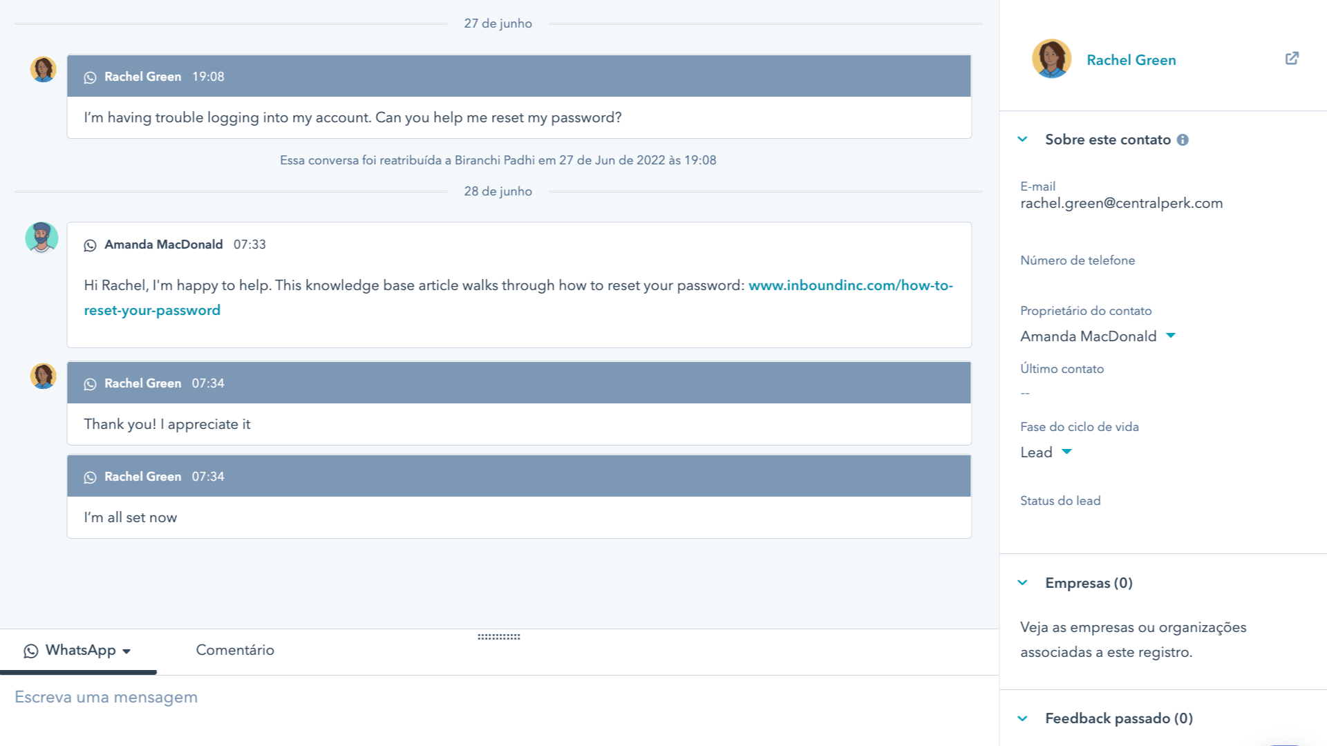Open Rachel Green's record via the external link icon

click(1292, 59)
